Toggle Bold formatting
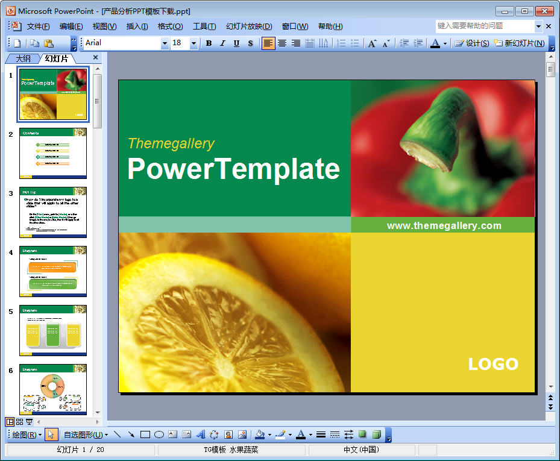 (209, 43)
